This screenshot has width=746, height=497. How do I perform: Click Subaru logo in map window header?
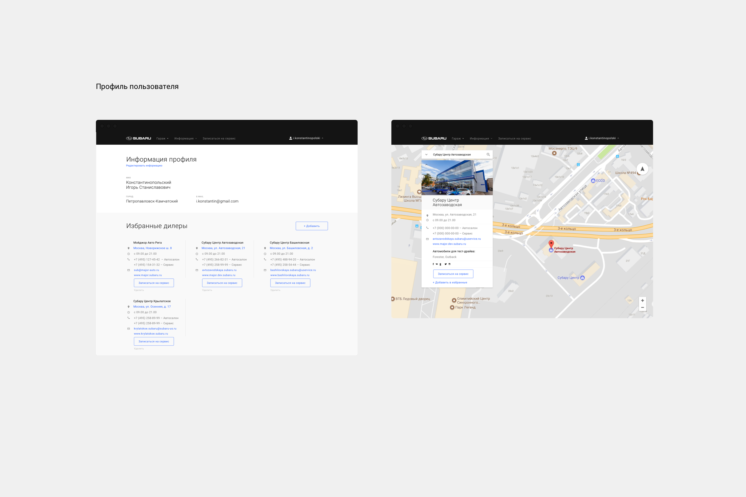(x=434, y=138)
